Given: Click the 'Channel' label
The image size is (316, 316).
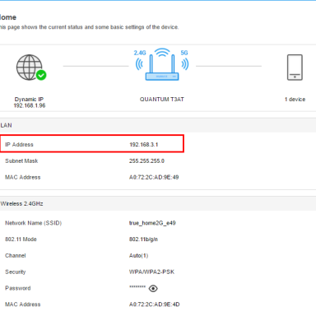Looking at the screenshot, I should click(x=16, y=256).
